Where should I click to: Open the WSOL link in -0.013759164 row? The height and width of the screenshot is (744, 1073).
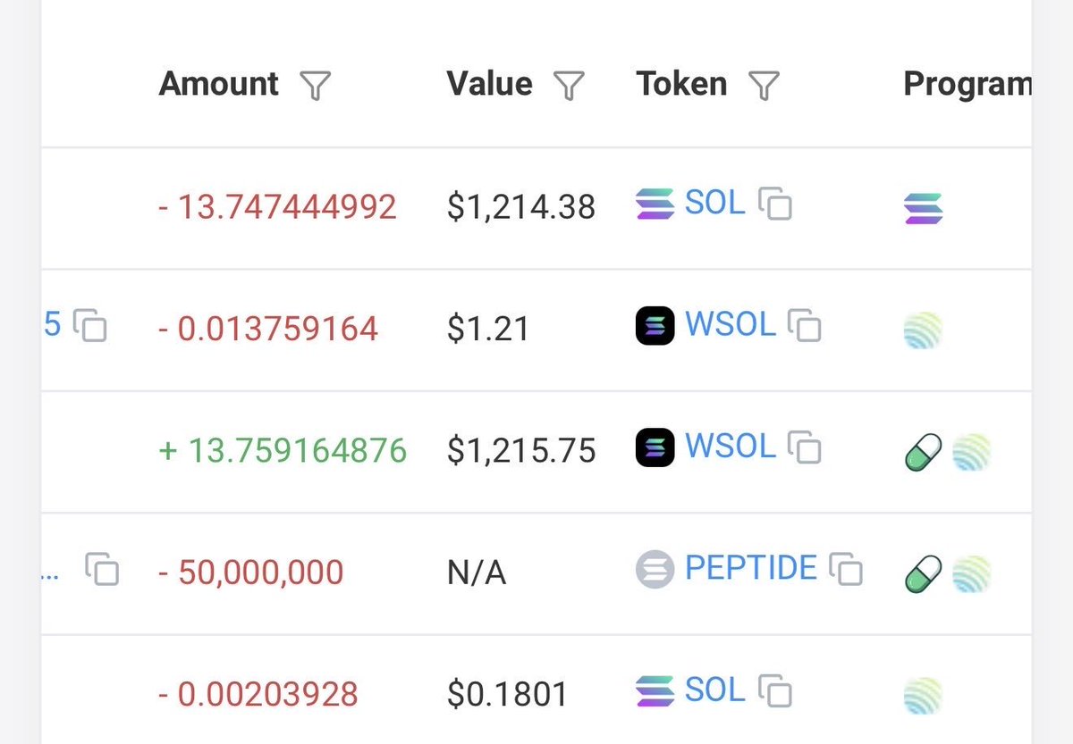click(731, 324)
